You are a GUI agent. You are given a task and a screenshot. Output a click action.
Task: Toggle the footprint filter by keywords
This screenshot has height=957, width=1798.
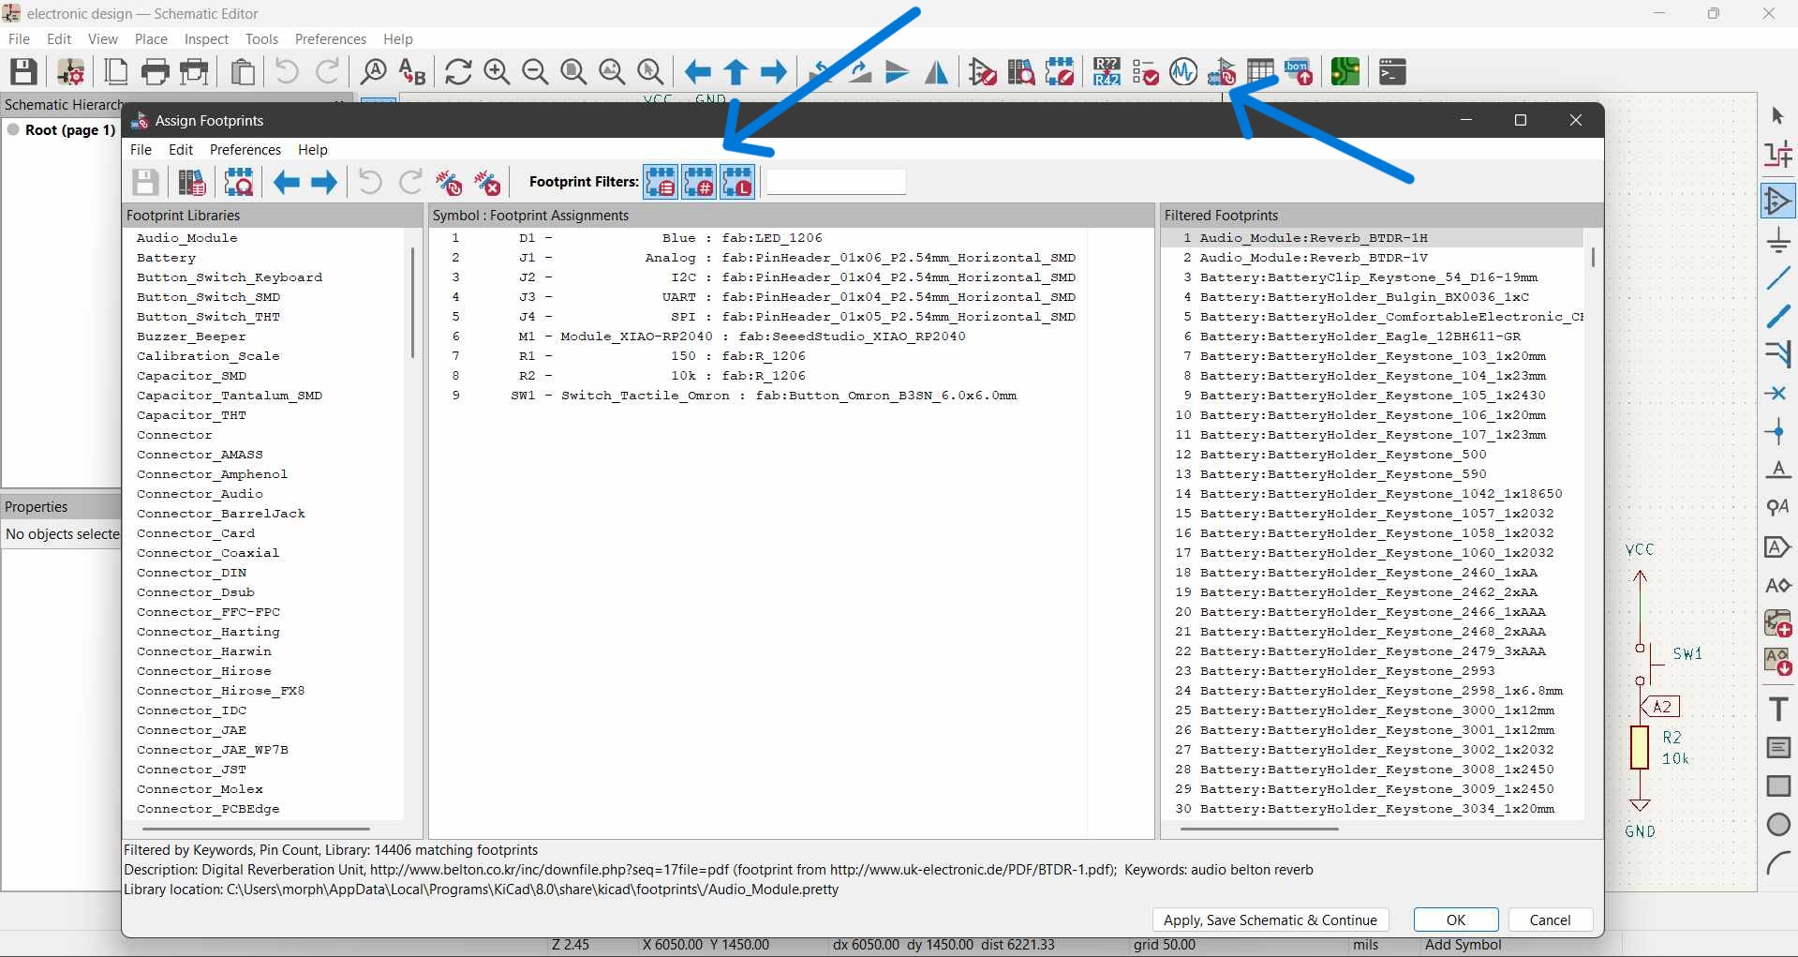pos(661,182)
